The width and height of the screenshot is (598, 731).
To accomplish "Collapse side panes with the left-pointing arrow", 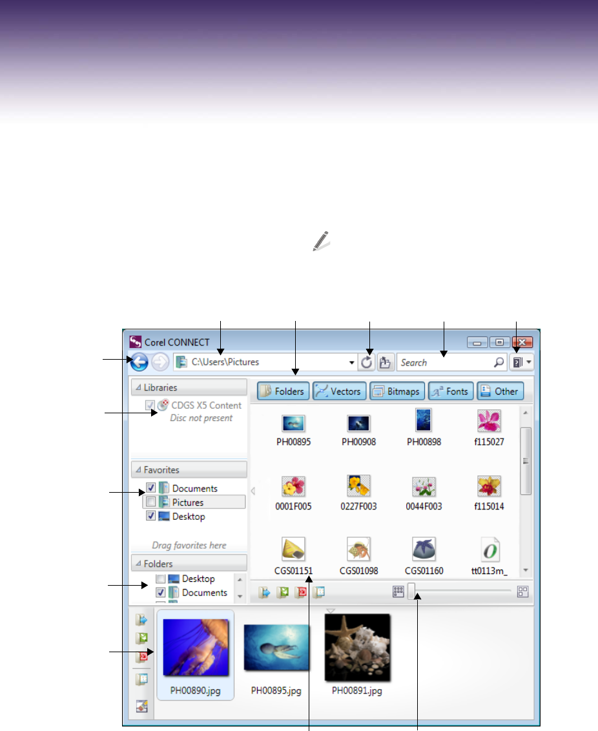I will [x=253, y=491].
